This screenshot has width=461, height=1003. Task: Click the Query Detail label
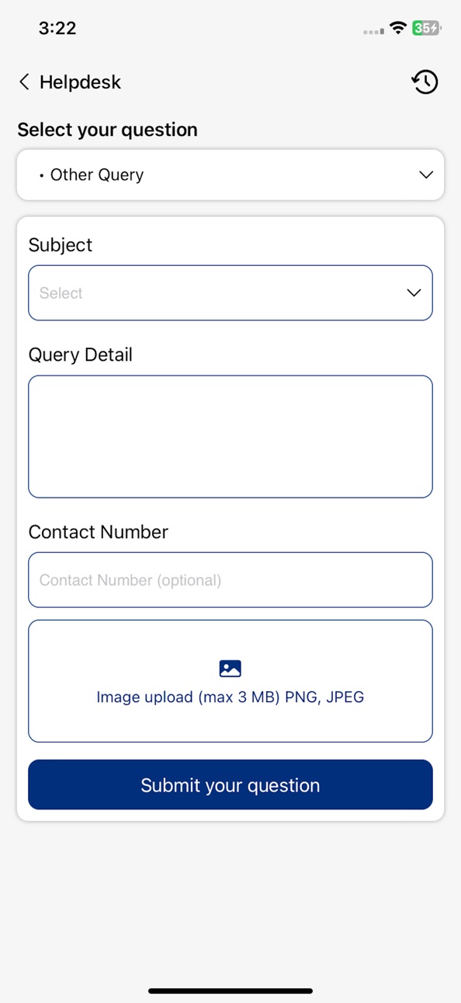(x=81, y=355)
